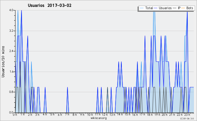Click the 0.0 y-axis value

pos(11,112)
